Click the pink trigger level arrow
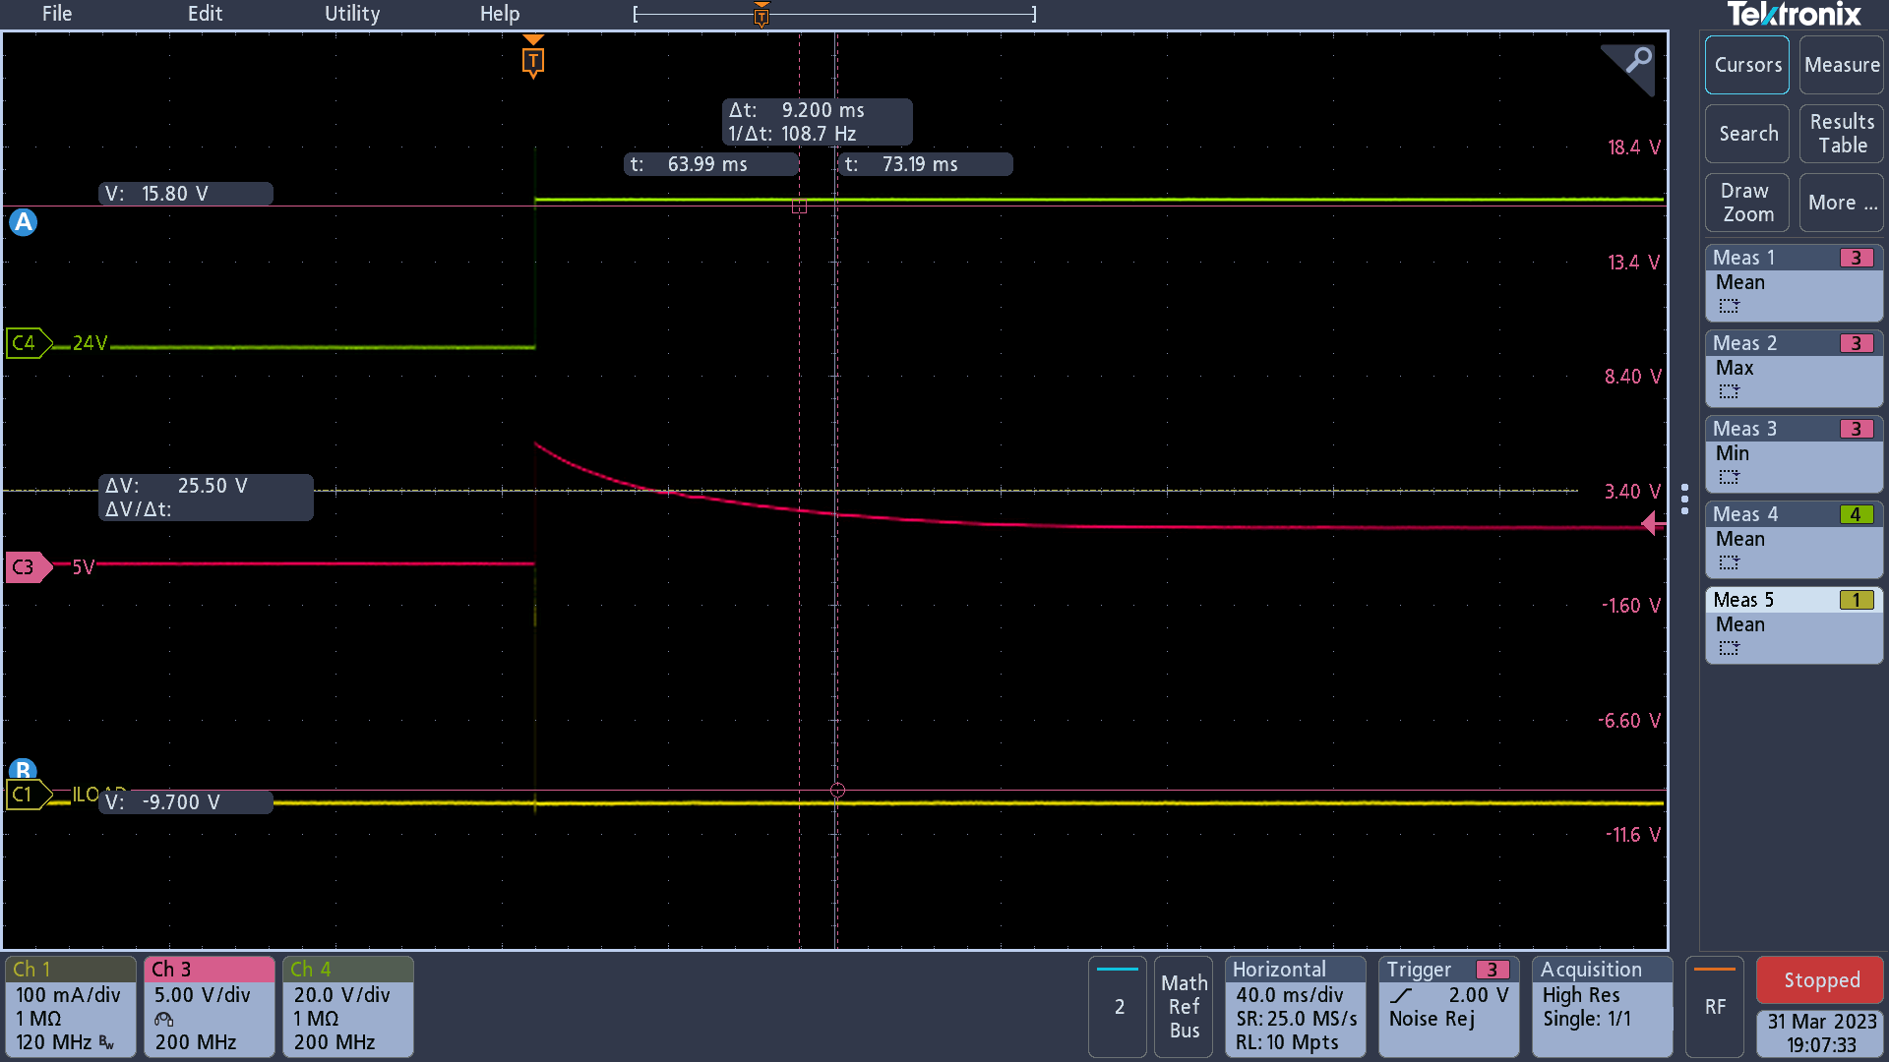Image resolution: width=1889 pixels, height=1062 pixels. pyautogui.click(x=1654, y=525)
